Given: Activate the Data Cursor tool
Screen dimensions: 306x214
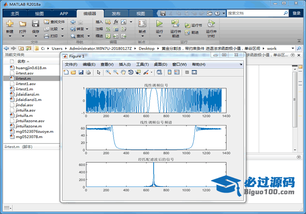Looking at the screenshot, I should [x=138, y=72].
